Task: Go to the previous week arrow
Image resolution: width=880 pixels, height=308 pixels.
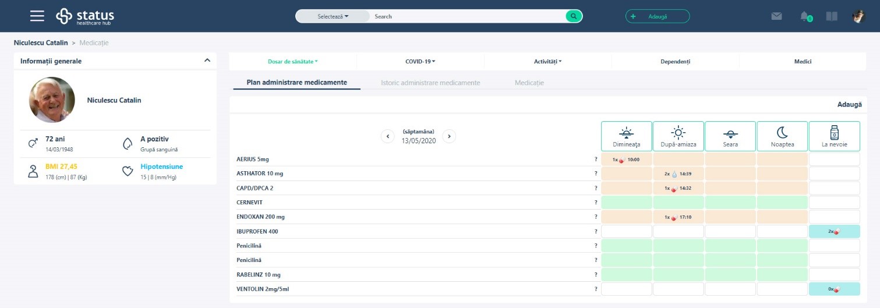Action: (x=388, y=136)
